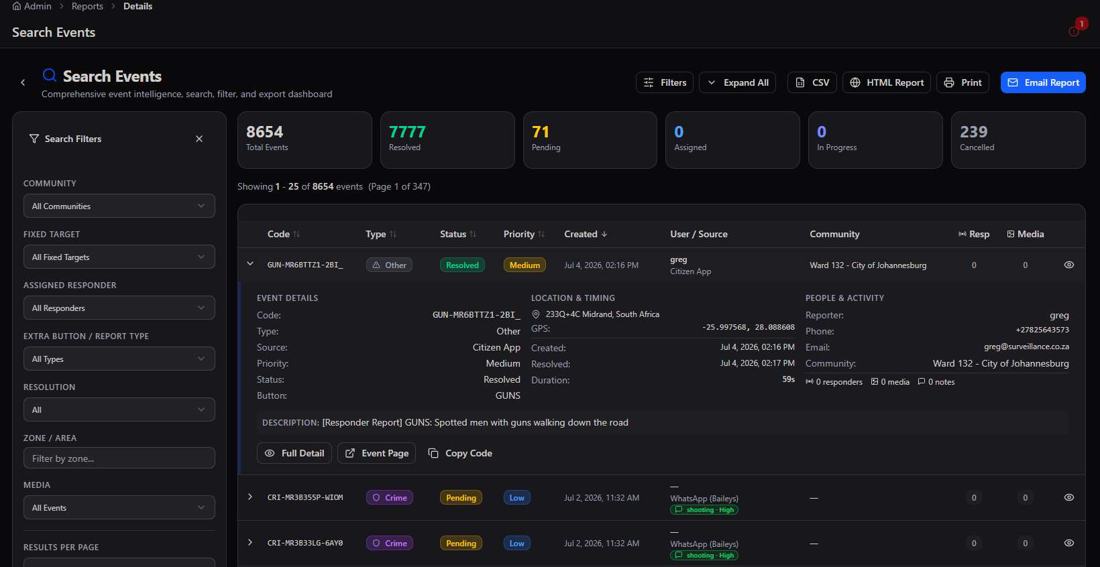
Task: Open the All Communities dropdown
Action: (x=119, y=206)
